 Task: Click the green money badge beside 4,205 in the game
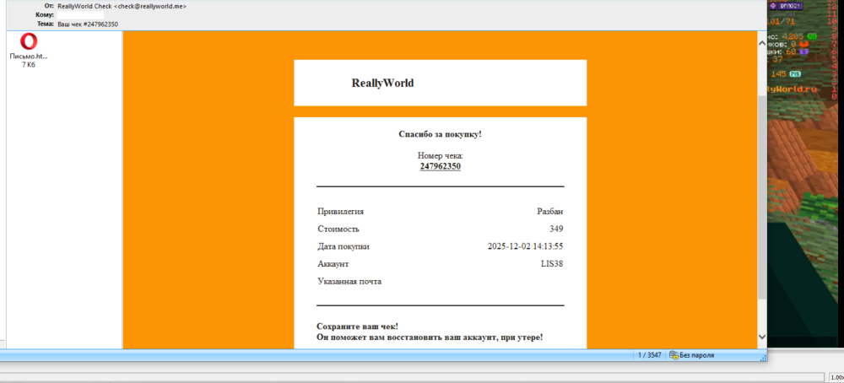point(812,36)
